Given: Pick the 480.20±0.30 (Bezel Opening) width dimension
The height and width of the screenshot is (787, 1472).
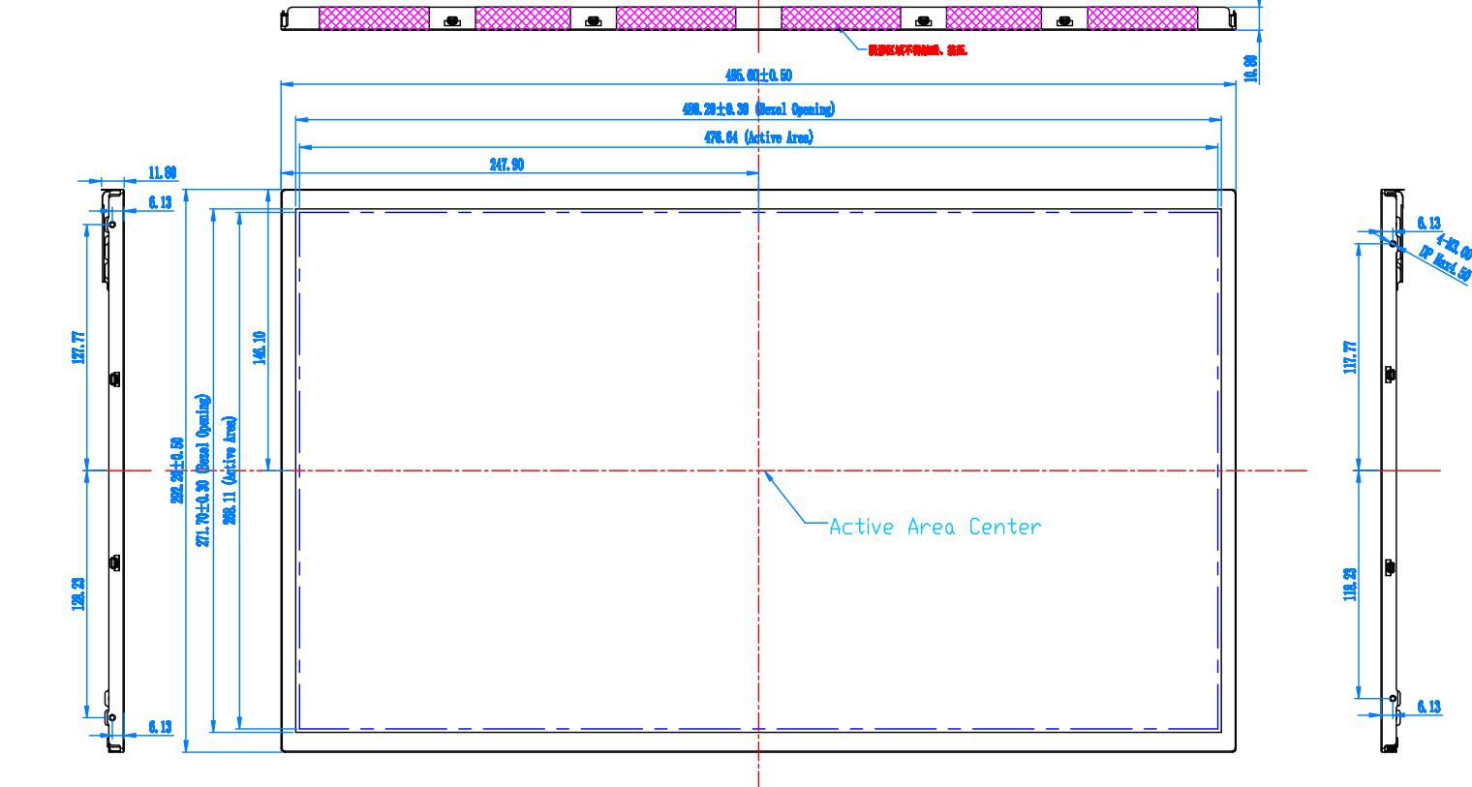Looking at the screenshot, I should pos(758,109).
